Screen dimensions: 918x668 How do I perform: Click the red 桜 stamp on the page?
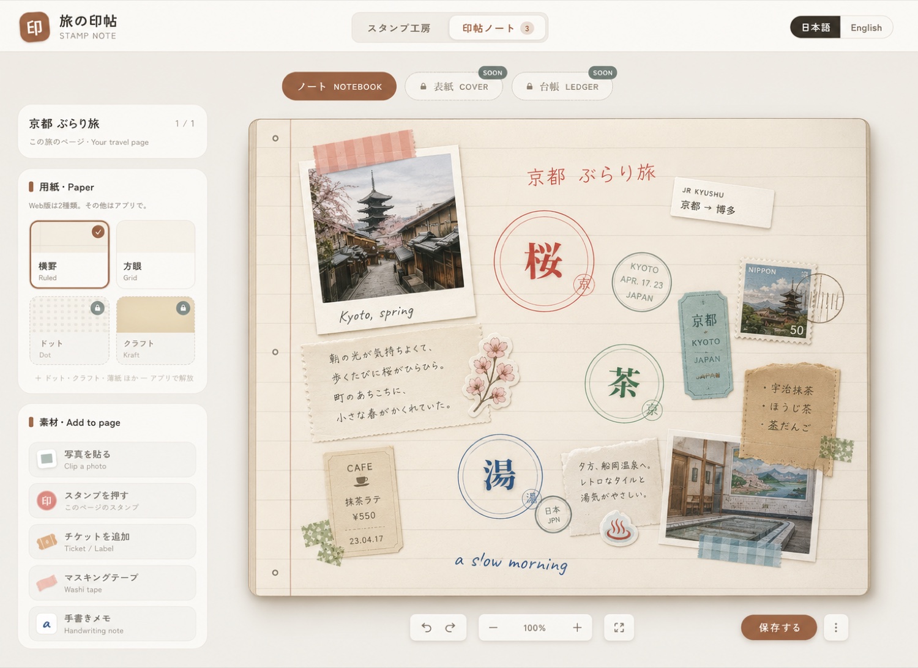pos(544,261)
